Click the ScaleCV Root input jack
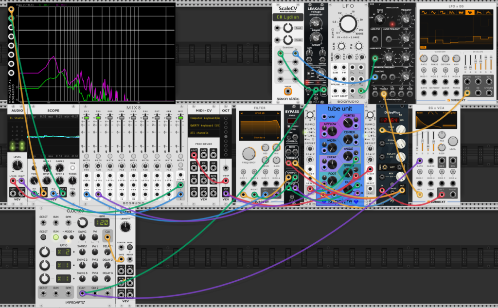Image resolution: width=498 pixels, height=308 pixels. 278,28
